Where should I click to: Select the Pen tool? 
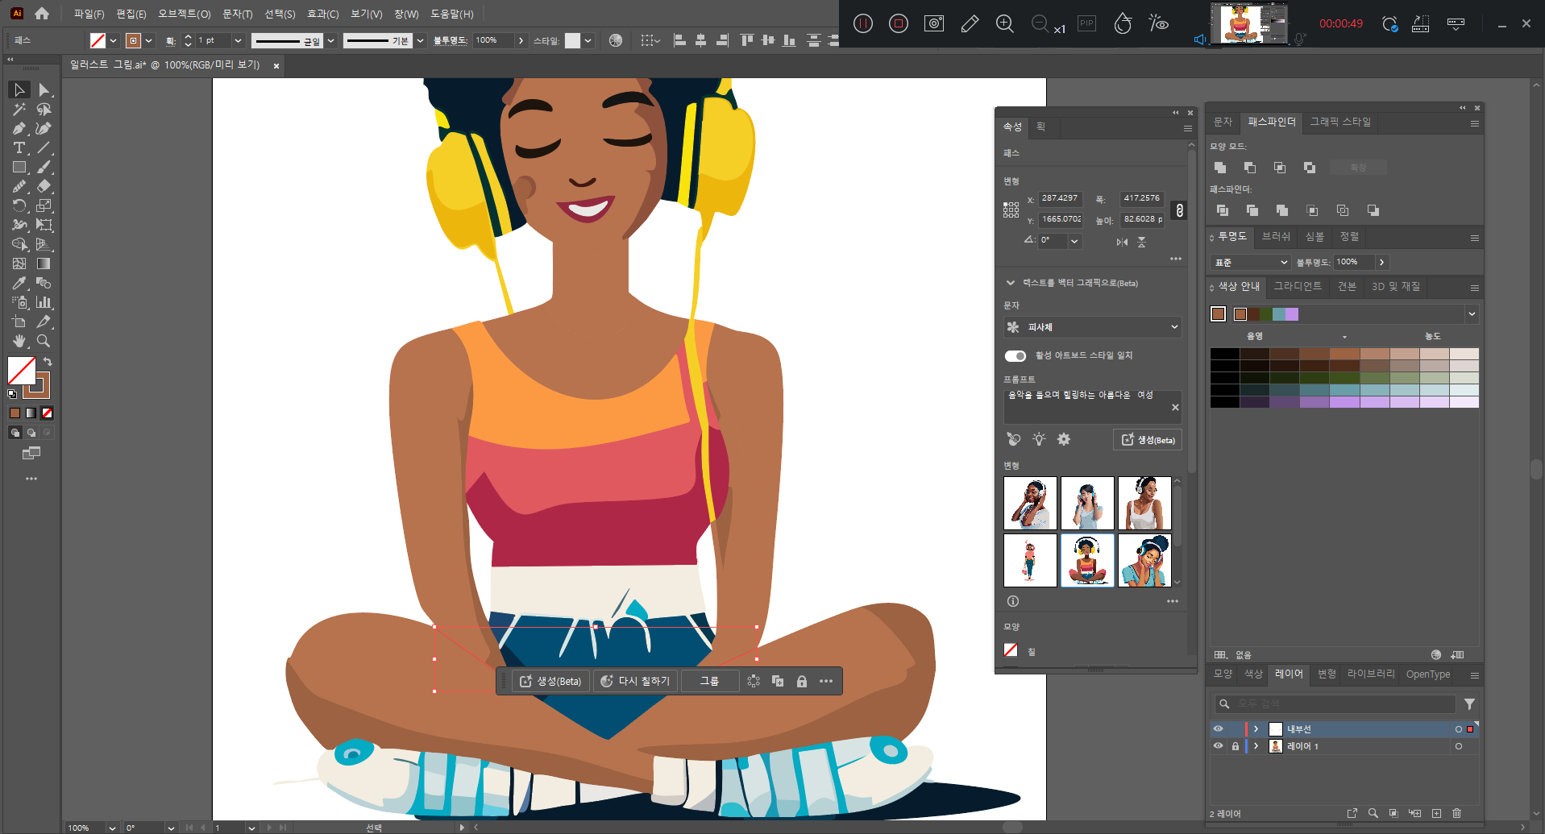click(19, 129)
